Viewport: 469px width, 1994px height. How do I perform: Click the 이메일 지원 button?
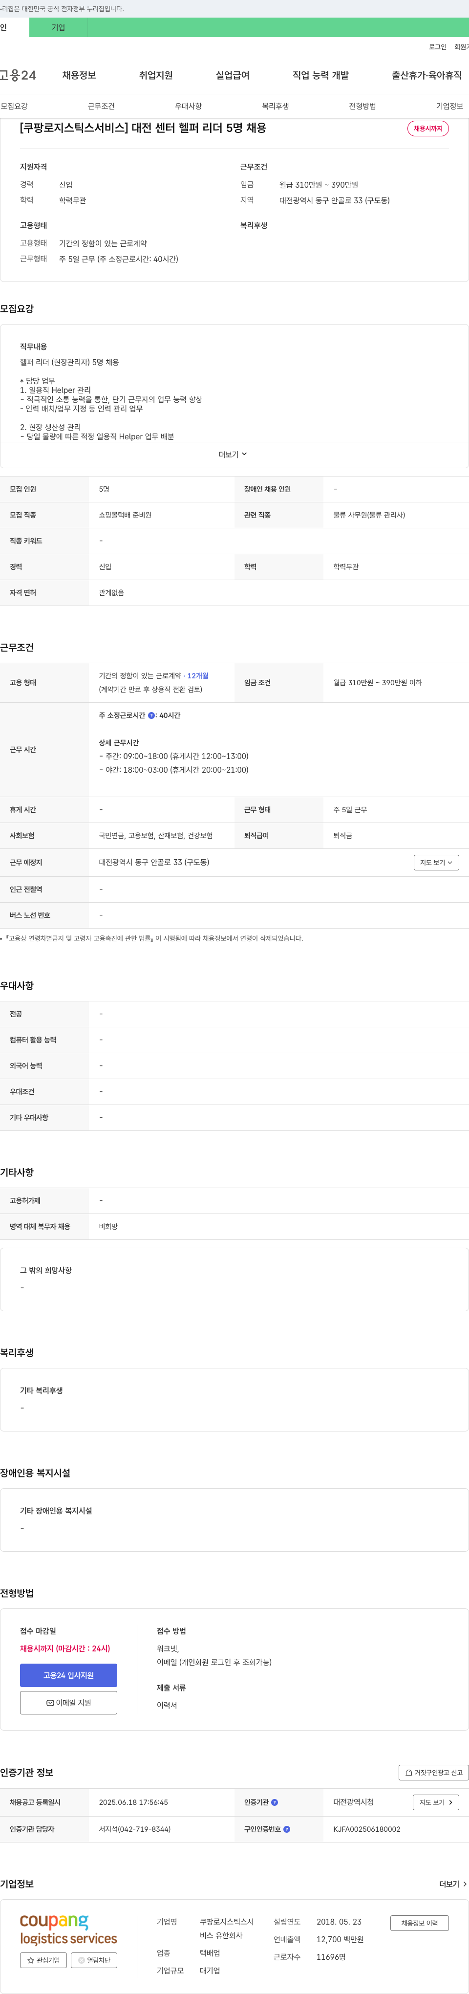click(x=68, y=1702)
